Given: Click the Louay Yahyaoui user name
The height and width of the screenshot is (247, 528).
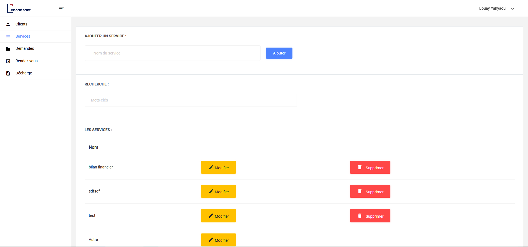Looking at the screenshot, I should tap(493, 8).
